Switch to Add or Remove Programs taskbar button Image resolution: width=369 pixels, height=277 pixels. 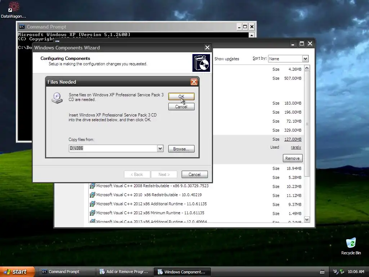(x=124, y=272)
